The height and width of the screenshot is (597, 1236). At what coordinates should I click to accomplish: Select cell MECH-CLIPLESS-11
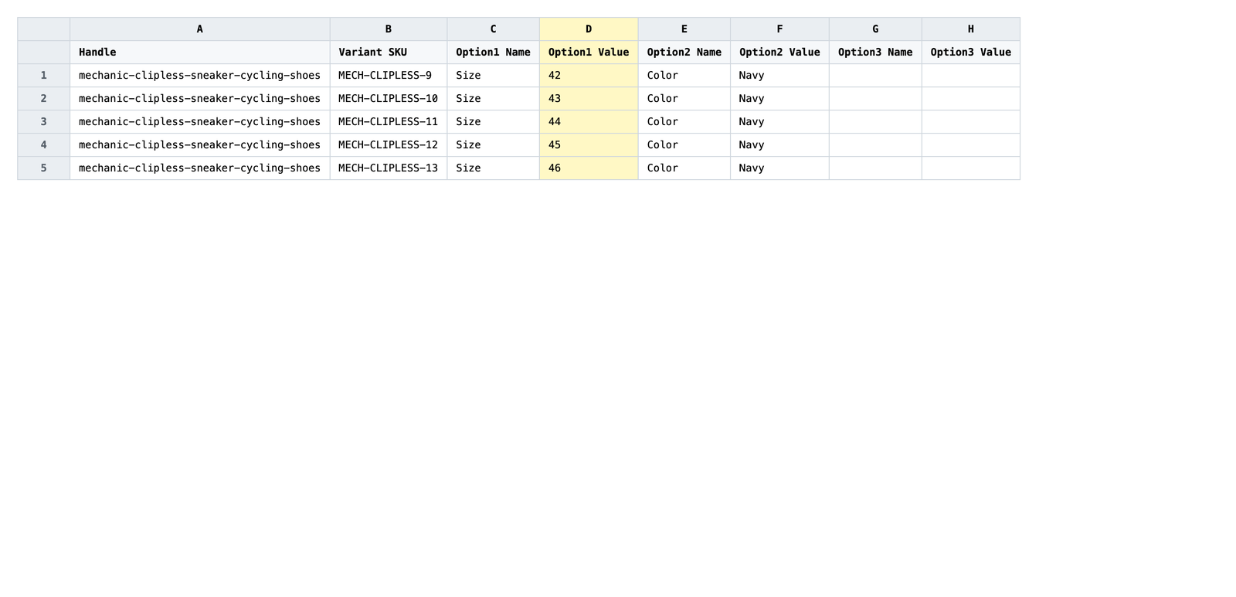coord(389,122)
